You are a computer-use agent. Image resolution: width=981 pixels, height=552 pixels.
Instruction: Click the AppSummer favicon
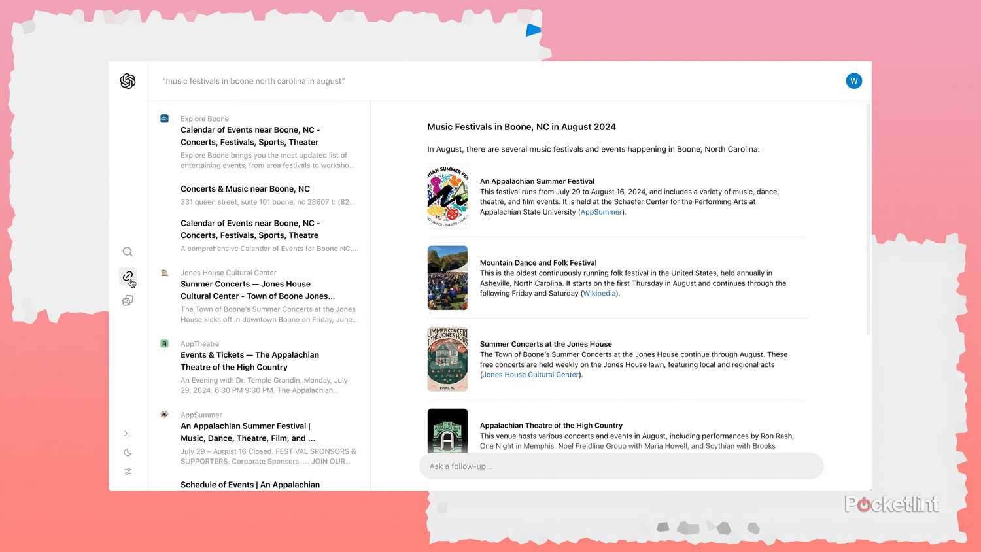(165, 415)
